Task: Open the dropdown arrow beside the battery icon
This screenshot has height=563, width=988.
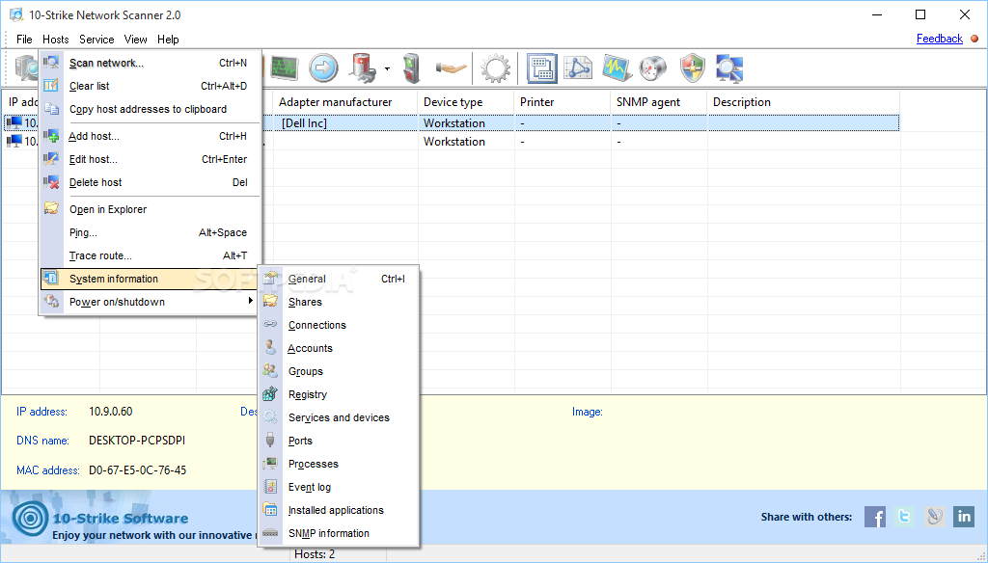Action: [387, 68]
